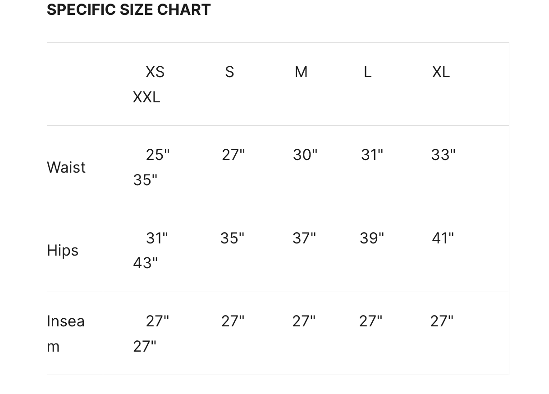Click the 30" waist value for M

point(305,155)
